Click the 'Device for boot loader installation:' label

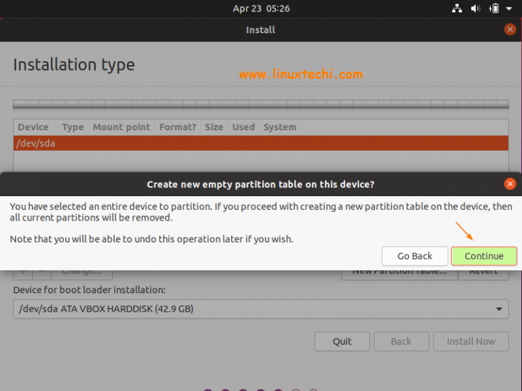click(x=89, y=290)
